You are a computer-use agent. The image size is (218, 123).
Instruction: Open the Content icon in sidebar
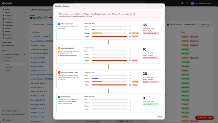point(3,28)
